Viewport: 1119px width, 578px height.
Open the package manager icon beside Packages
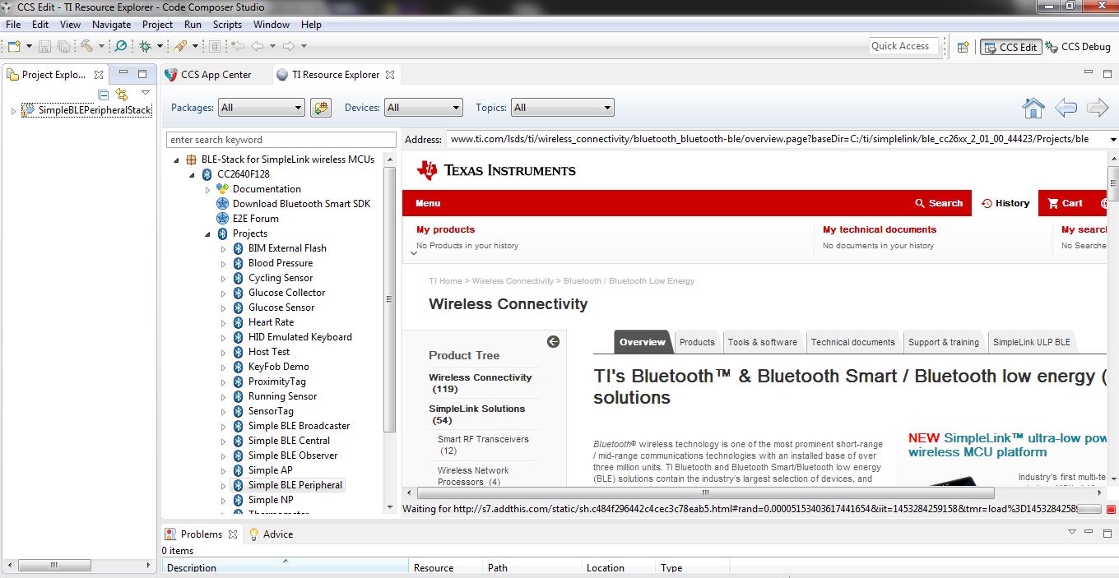321,108
